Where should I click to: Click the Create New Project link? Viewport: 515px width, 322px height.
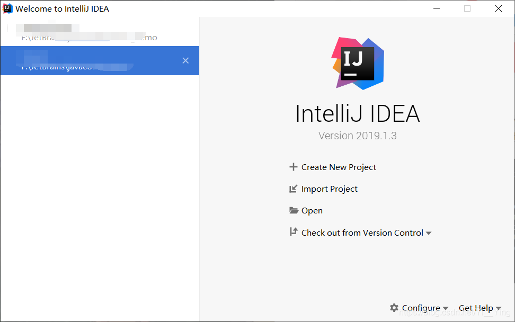[339, 167]
